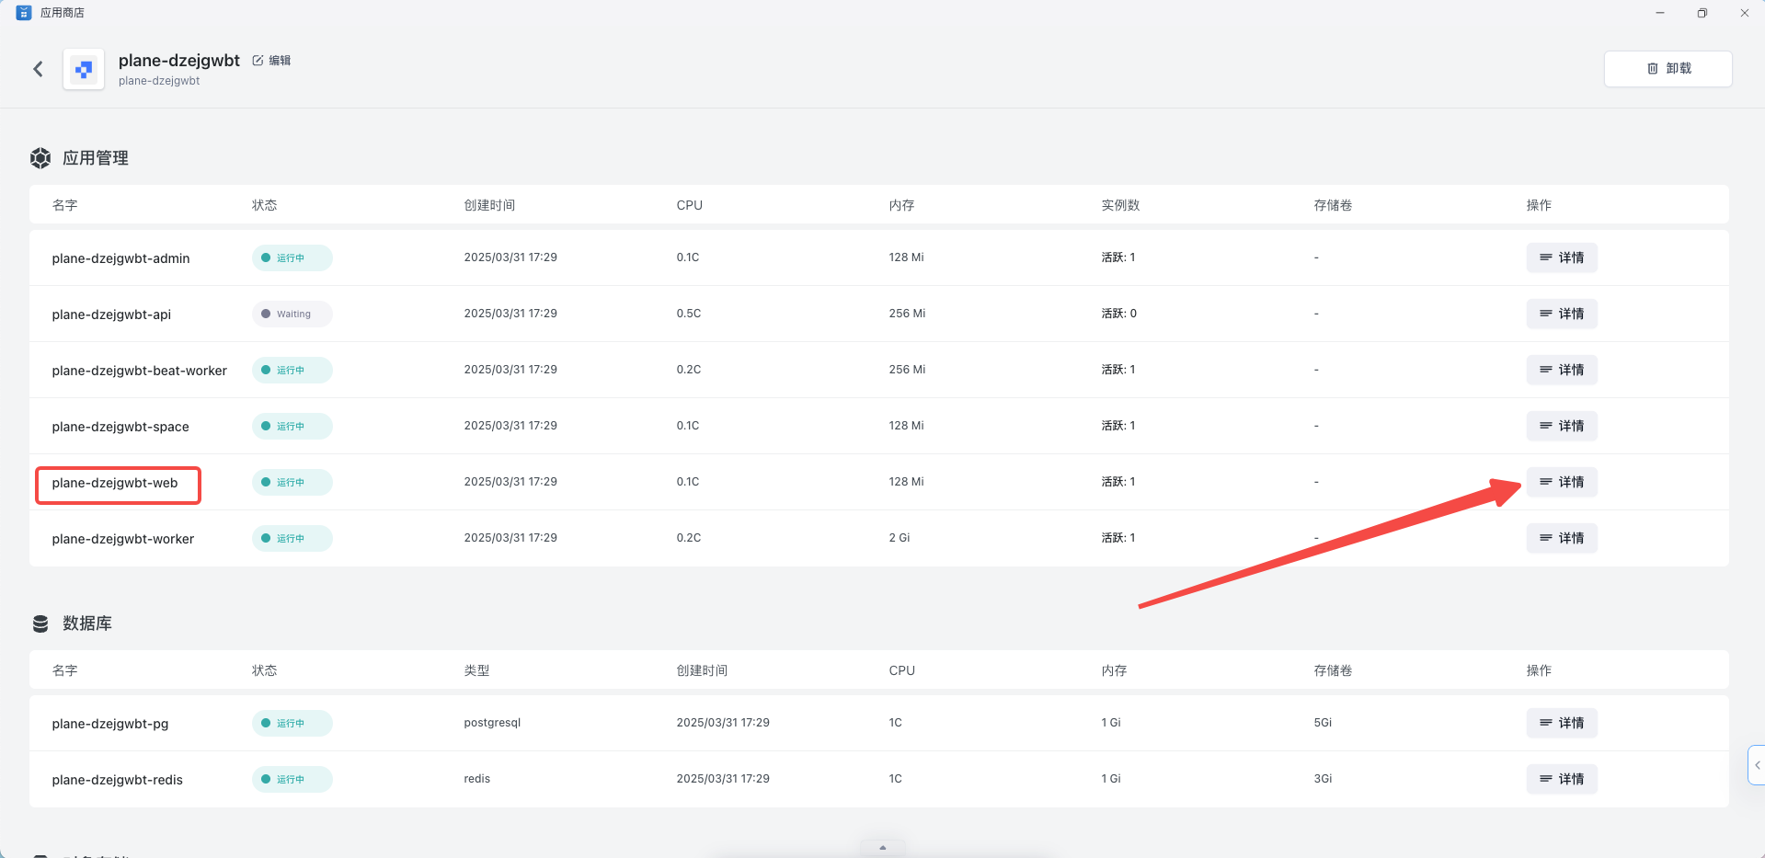Click the 运行中 status badge for admin
The image size is (1765, 858).
point(292,257)
